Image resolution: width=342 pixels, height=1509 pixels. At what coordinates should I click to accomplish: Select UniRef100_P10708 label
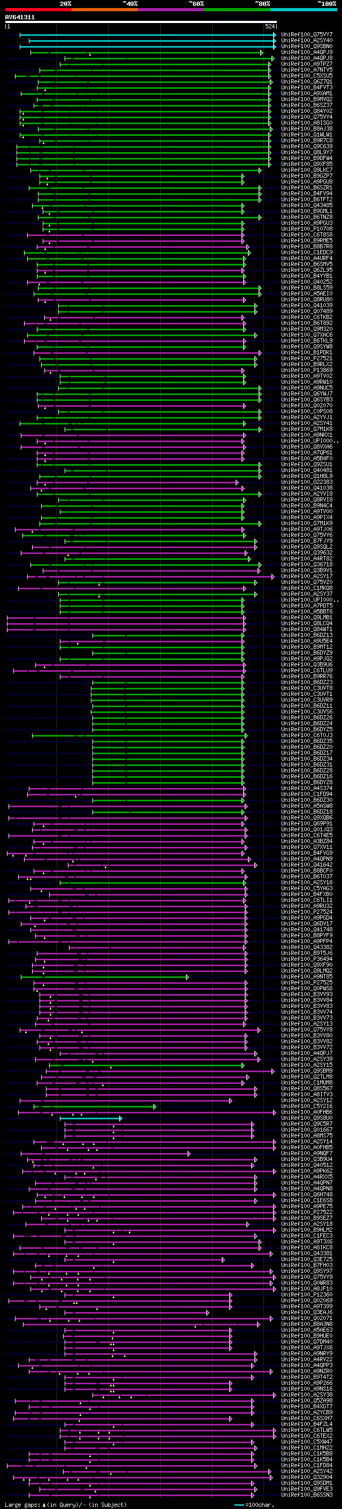tap(307, 229)
